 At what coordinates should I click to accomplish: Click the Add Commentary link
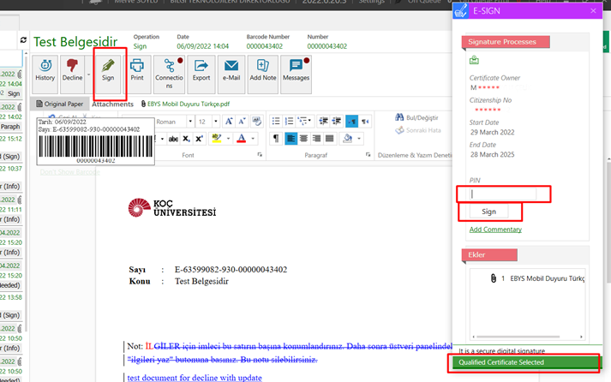pos(495,230)
